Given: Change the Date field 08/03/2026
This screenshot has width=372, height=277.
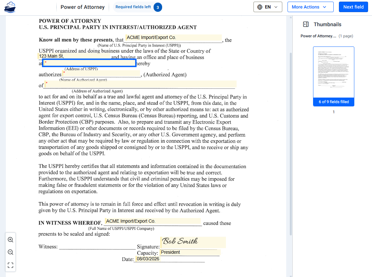Looking at the screenshot, I should point(148,259).
